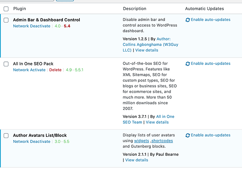Click the Version 2.1.1 text
The height and width of the screenshot is (169, 242).
coord(134,155)
